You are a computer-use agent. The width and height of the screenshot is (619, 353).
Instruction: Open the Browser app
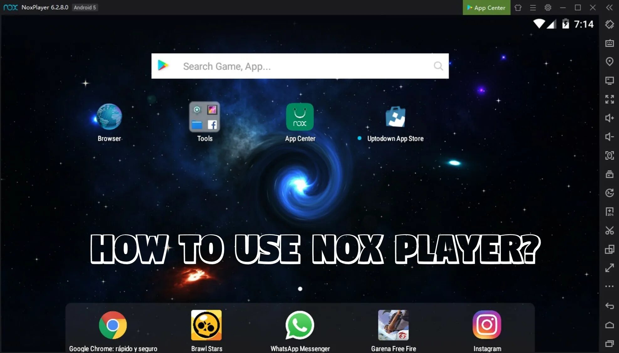(x=108, y=117)
